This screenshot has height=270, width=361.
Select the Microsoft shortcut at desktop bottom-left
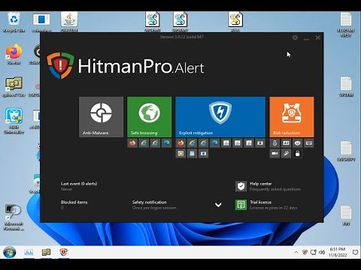click(14, 217)
